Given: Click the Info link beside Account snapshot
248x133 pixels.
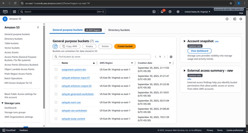Looking at the screenshot, I should (217, 41).
